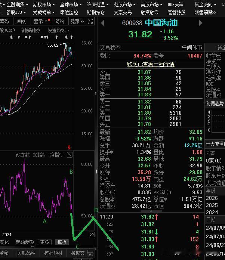This screenshot has width=225, height=260.
Task: Click the 画线 draw line button
Action: (22, 21)
